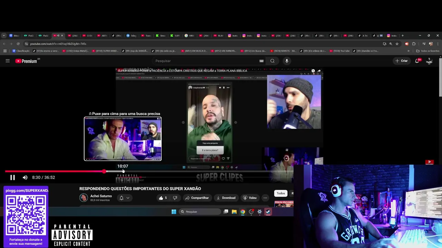Go back with browser back arrow
The height and width of the screenshot is (248, 442).
click(x=4, y=44)
